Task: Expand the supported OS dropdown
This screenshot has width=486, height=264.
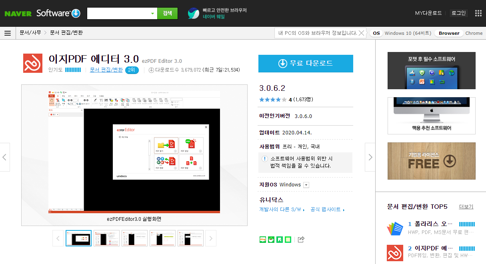Action: (x=306, y=185)
